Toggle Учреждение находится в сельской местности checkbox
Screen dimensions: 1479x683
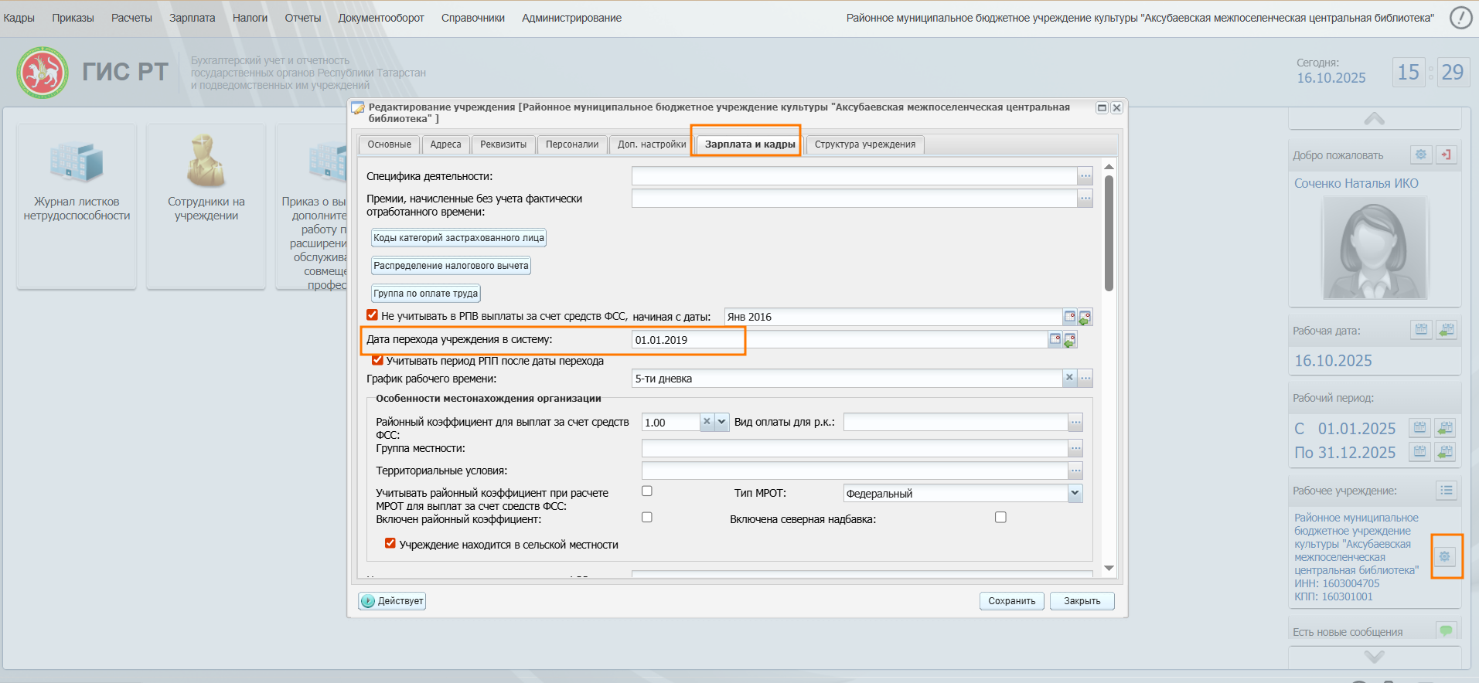[390, 543]
